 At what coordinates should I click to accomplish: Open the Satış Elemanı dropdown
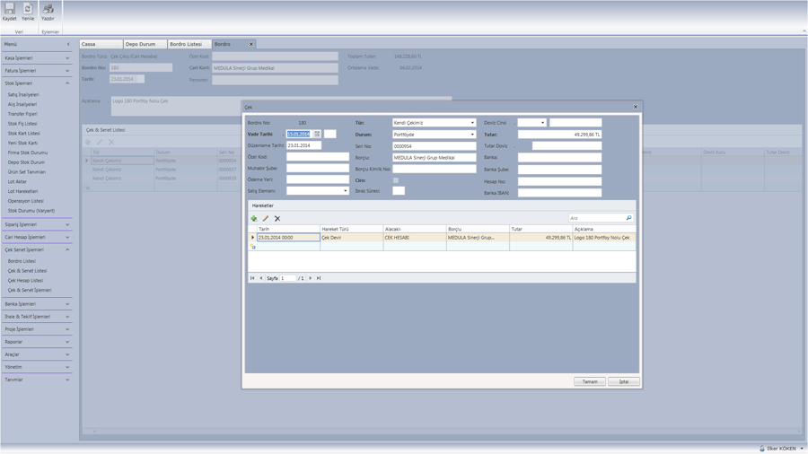coord(345,191)
